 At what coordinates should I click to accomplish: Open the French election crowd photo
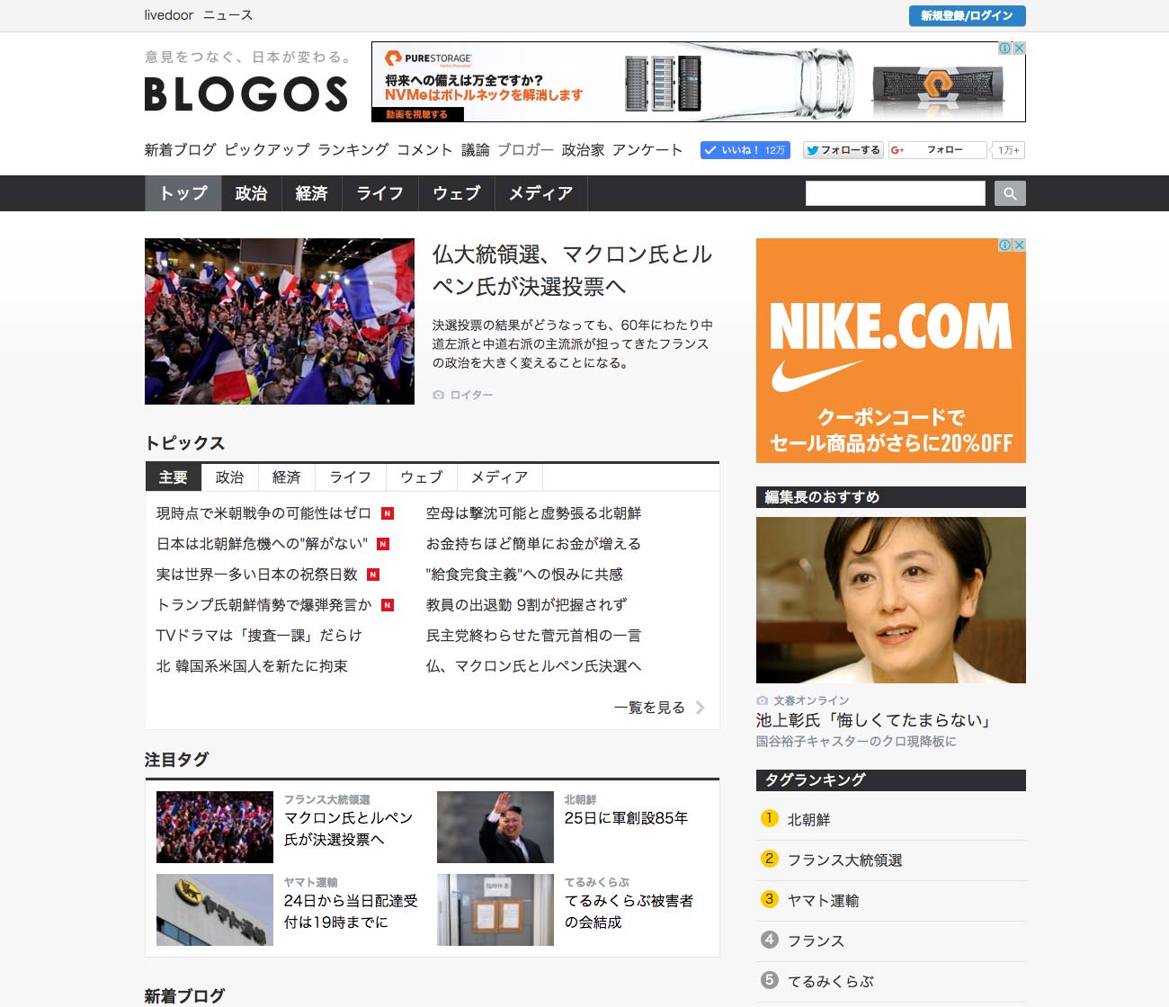(x=280, y=321)
